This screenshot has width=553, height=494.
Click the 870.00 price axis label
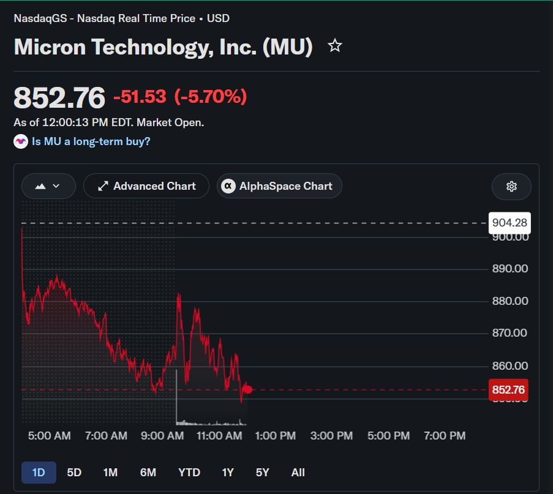point(510,333)
